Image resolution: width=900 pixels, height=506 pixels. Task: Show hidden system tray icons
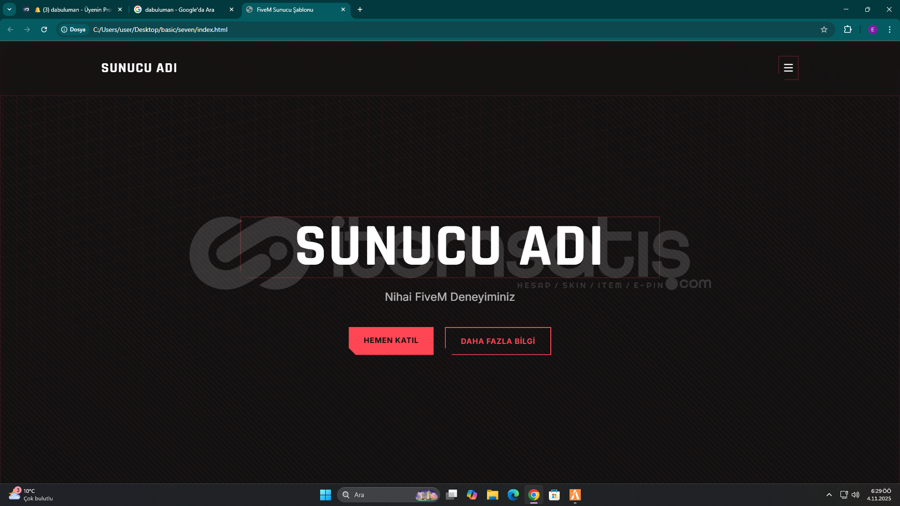point(829,495)
